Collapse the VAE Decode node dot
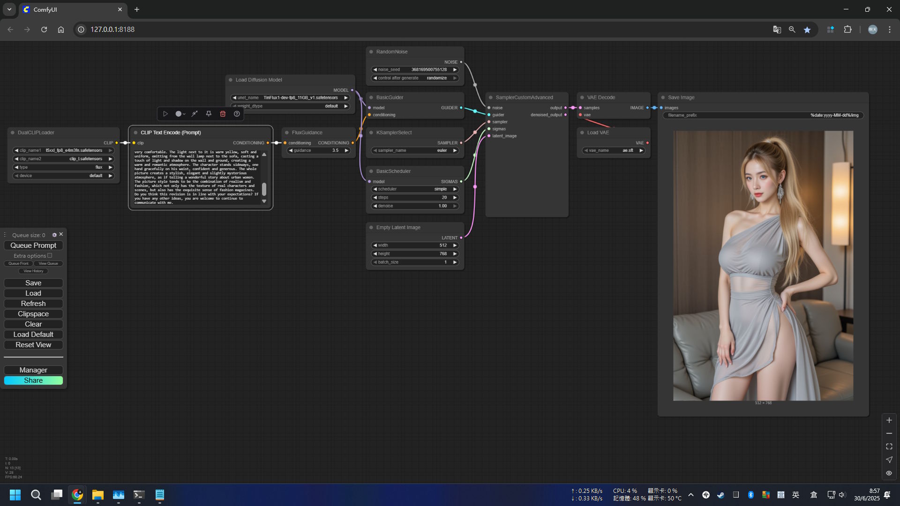900x506 pixels. pos(582,97)
